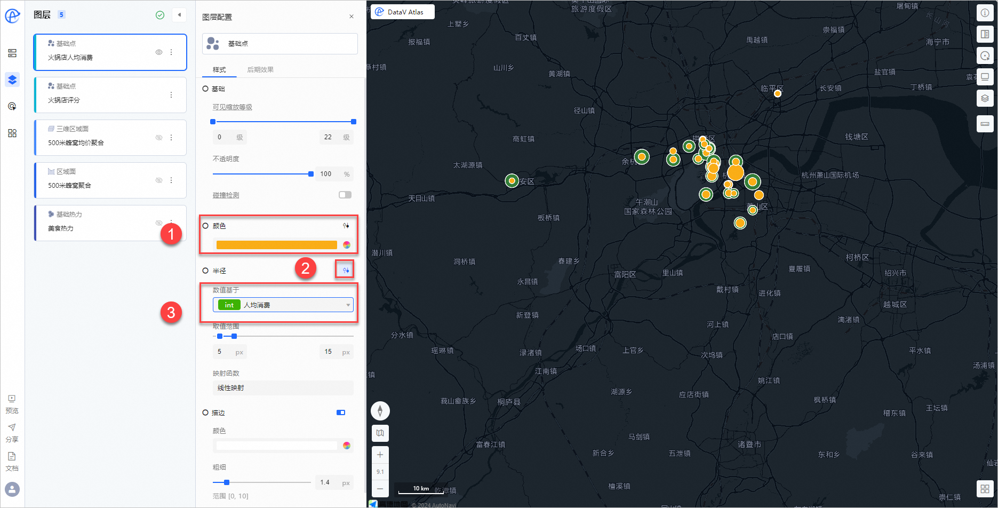Open the 人均消费 field dropdown
Image resolution: width=998 pixels, height=508 pixels.
[x=283, y=305]
